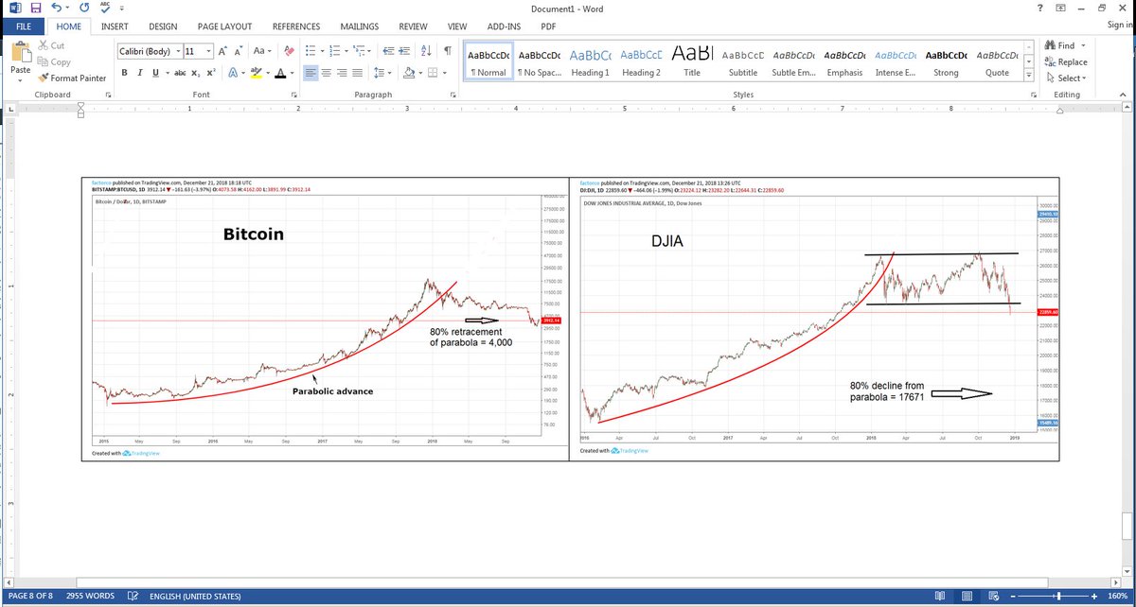1136x607 pixels.
Task: Center align the paragraph
Action: (327, 73)
